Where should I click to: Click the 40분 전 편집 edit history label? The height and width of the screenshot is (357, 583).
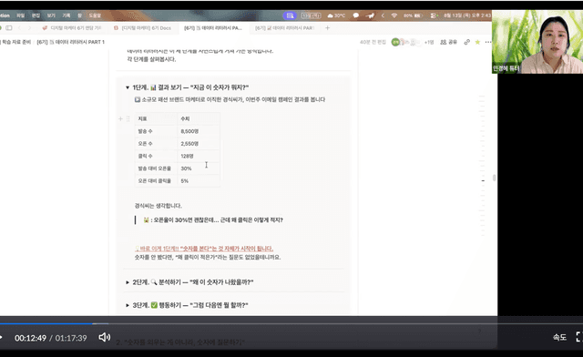373,42
